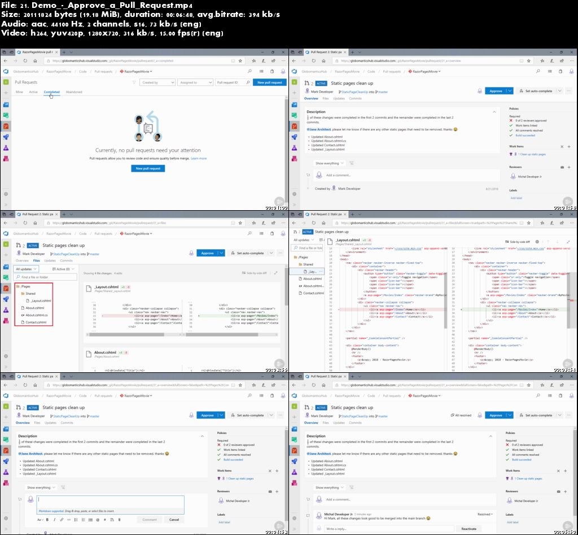The height and width of the screenshot is (535, 578).
Task: Open the Abandoned tab in Pull Requests list frame
Action: click(74, 92)
